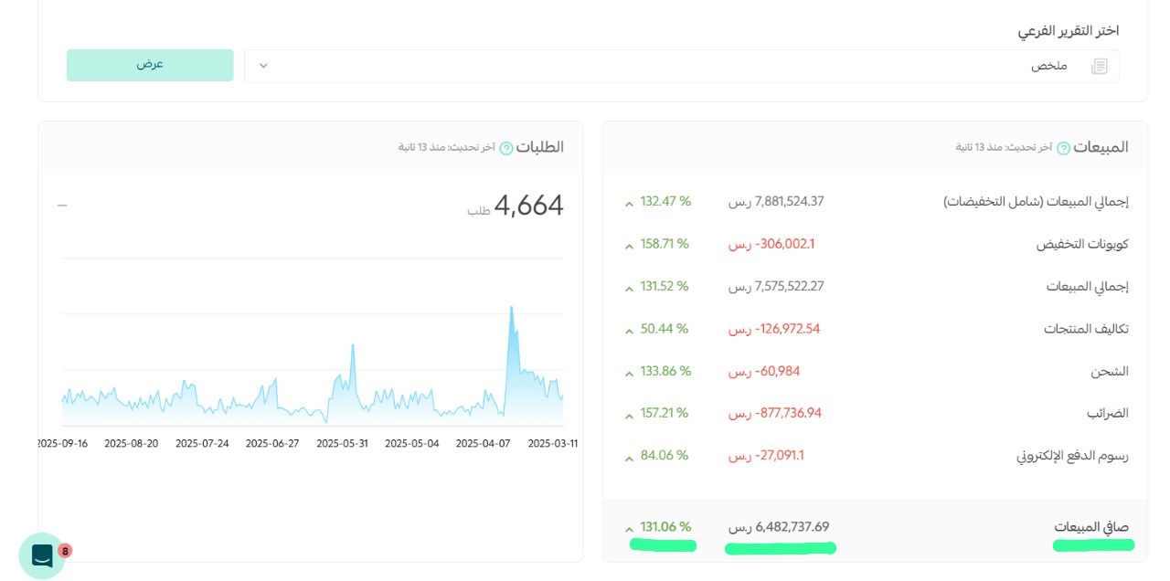
Task: Click the الطلبات panel heading
Action: pyautogui.click(x=540, y=147)
